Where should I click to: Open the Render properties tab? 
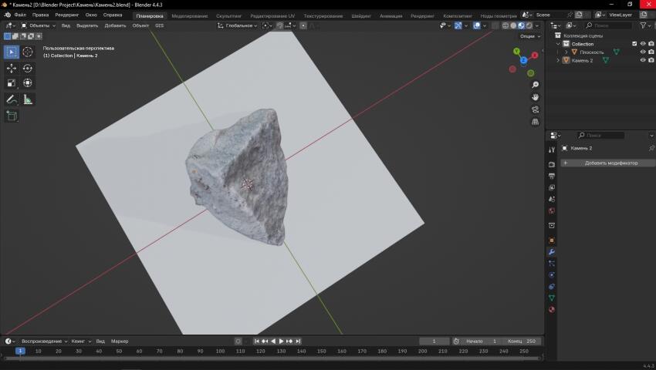tap(551, 164)
